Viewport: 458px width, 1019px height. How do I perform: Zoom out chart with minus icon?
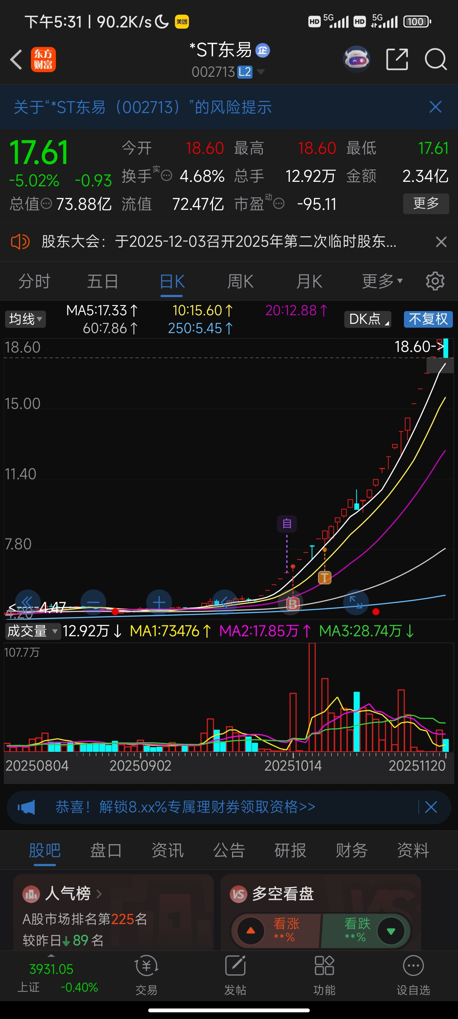click(x=93, y=602)
